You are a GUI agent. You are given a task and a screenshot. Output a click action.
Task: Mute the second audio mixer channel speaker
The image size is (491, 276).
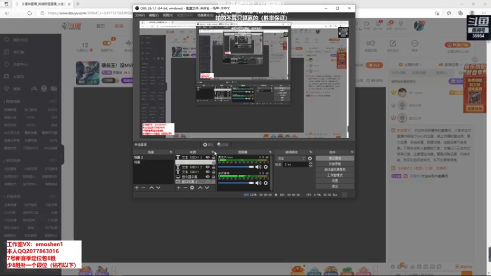[x=258, y=183]
